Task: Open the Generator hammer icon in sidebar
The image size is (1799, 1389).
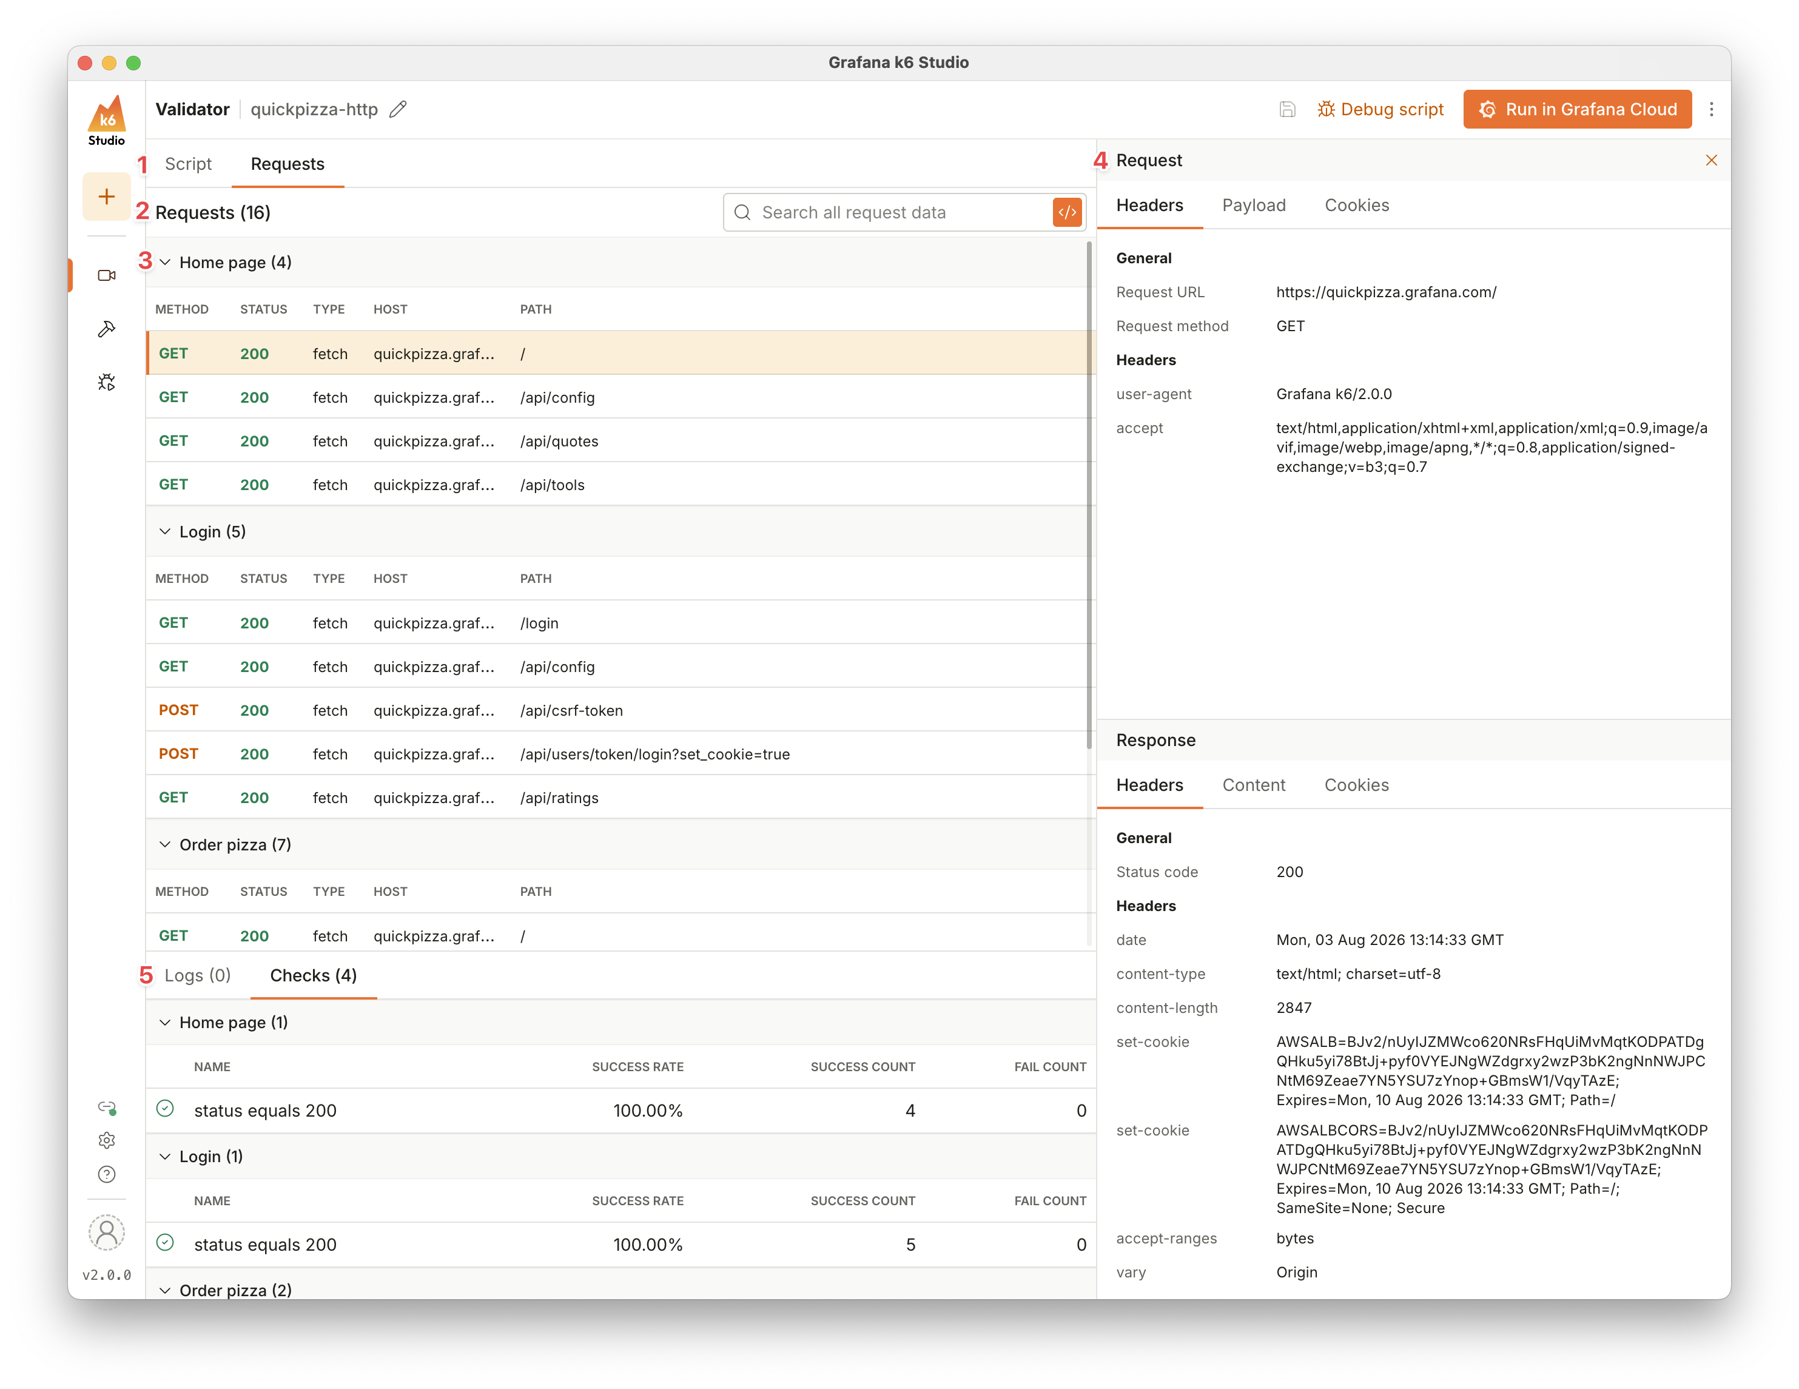Action: [106, 329]
